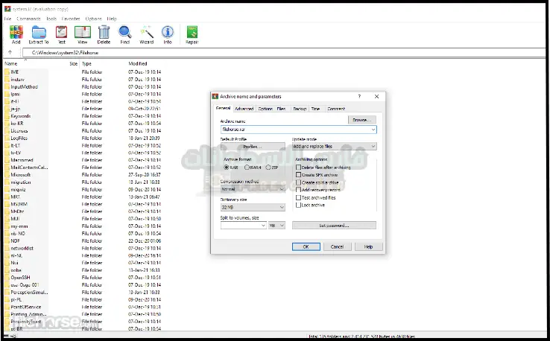Open the Commands menu

(x=30, y=18)
